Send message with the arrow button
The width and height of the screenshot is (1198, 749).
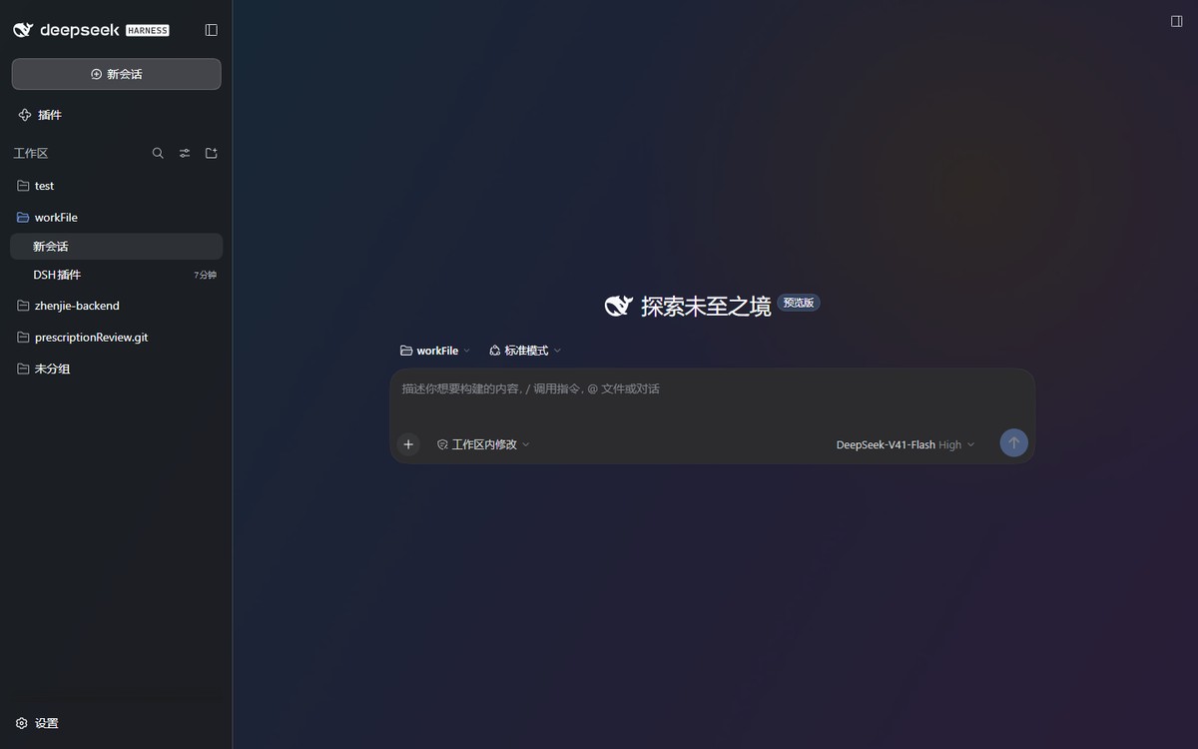[x=1013, y=443]
